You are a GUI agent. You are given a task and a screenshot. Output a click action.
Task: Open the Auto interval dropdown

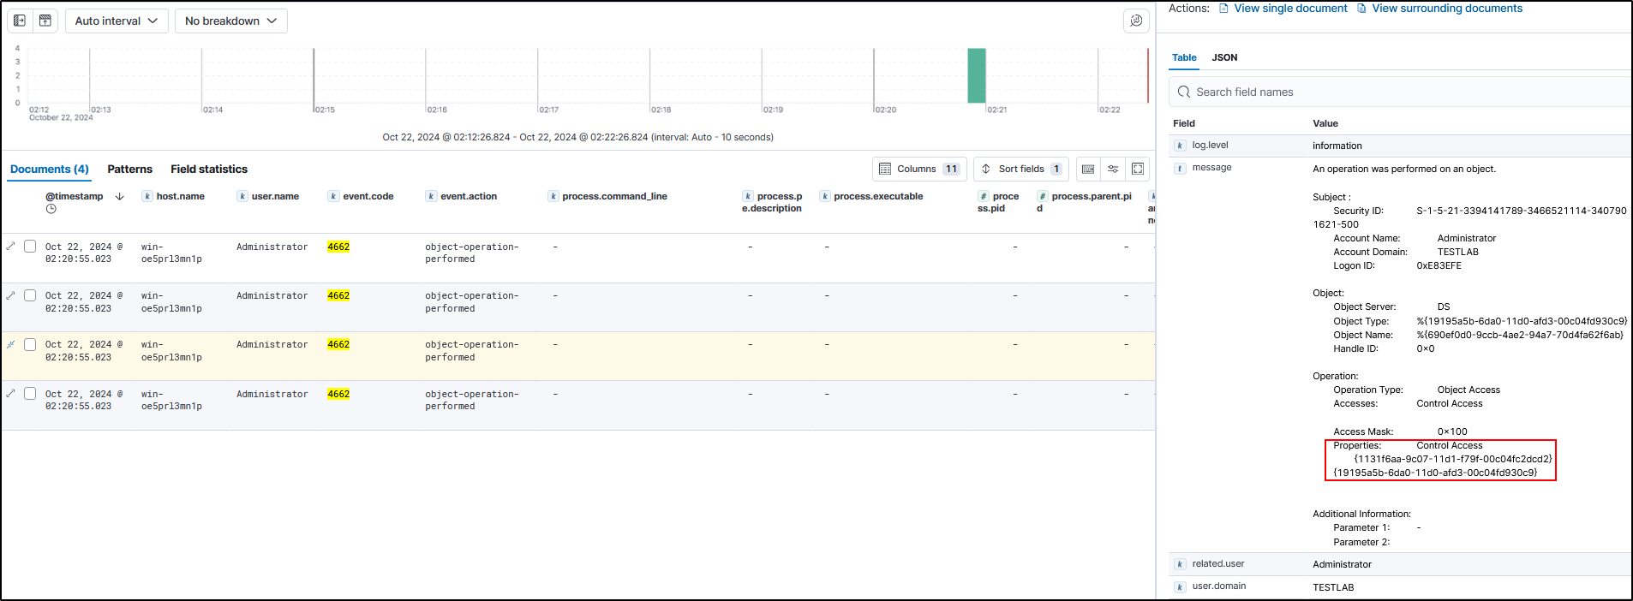click(117, 21)
